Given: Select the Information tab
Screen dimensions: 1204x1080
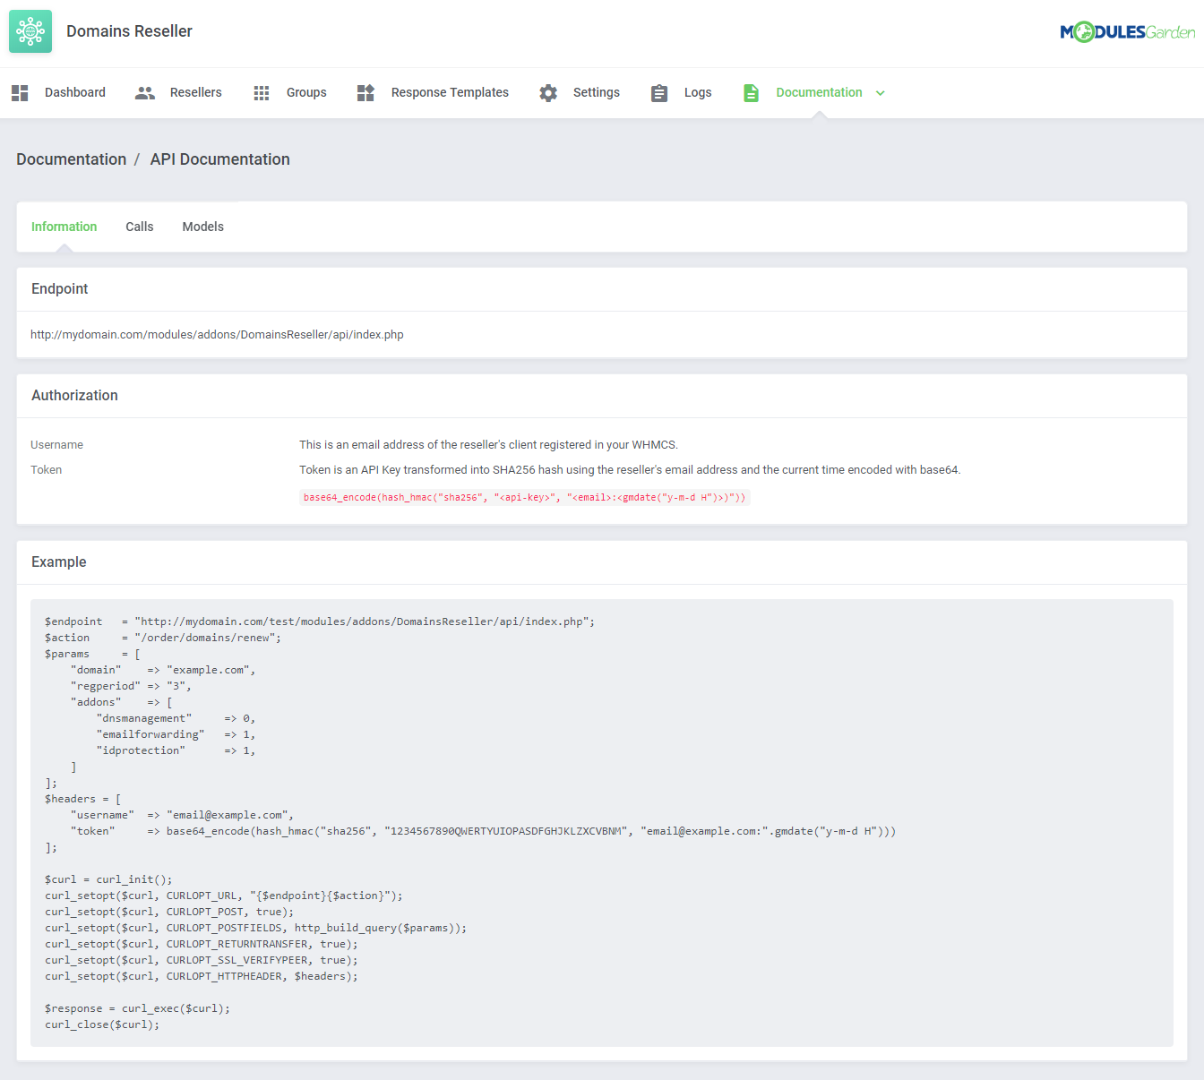Looking at the screenshot, I should (64, 227).
